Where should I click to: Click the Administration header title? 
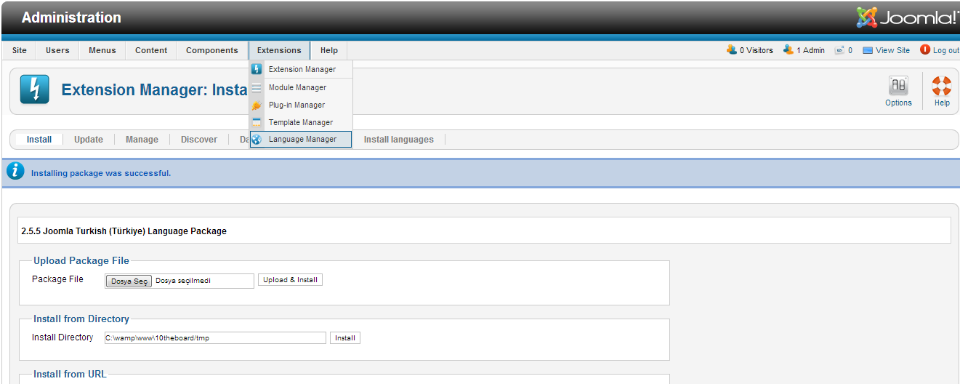click(71, 17)
